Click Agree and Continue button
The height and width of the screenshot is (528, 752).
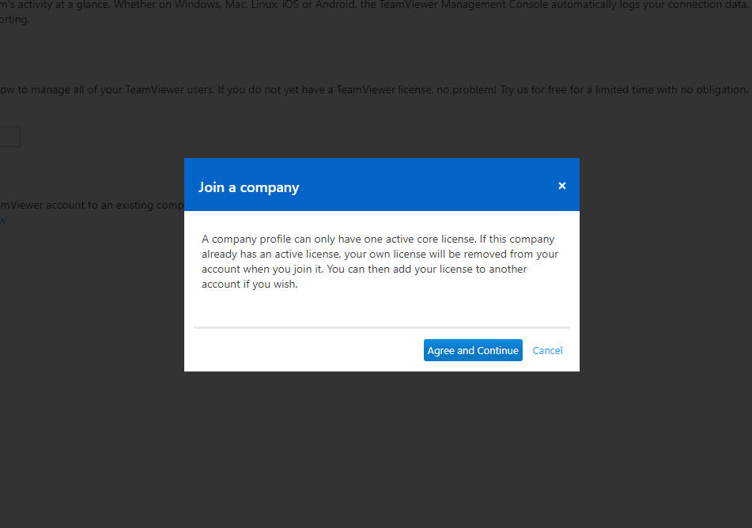point(473,350)
